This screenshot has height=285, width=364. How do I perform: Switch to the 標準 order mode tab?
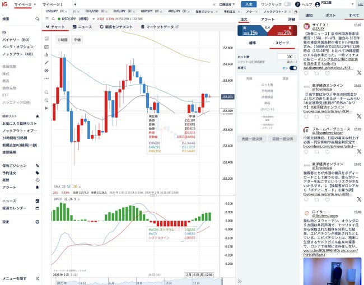[x=253, y=43]
